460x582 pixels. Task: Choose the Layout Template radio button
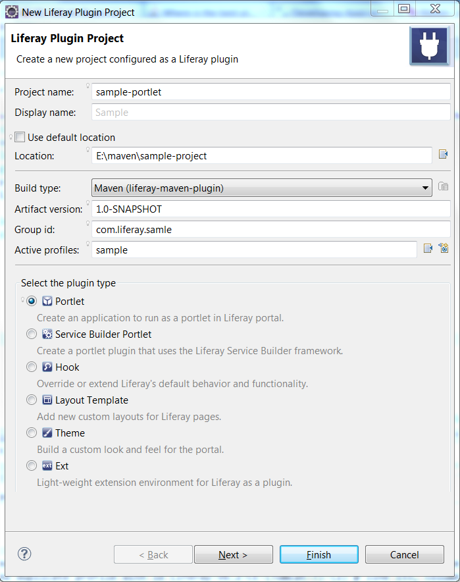coord(32,400)
